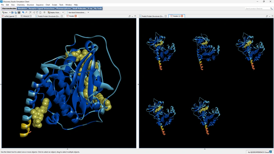Open the File menu
The width and height of the screenshot is (274, 154).
(3, 5)
